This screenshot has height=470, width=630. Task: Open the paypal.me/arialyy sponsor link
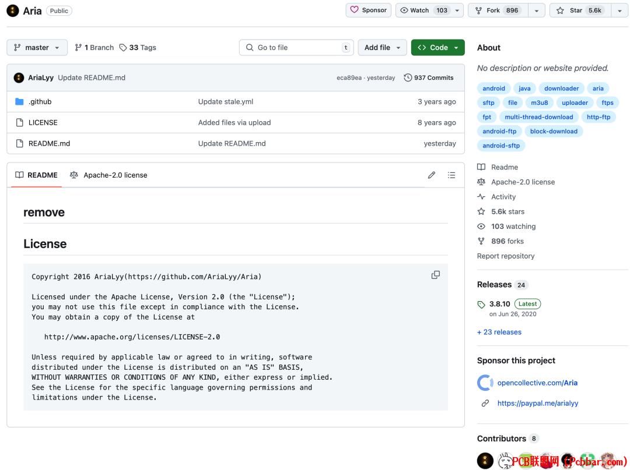coord(538,404)
